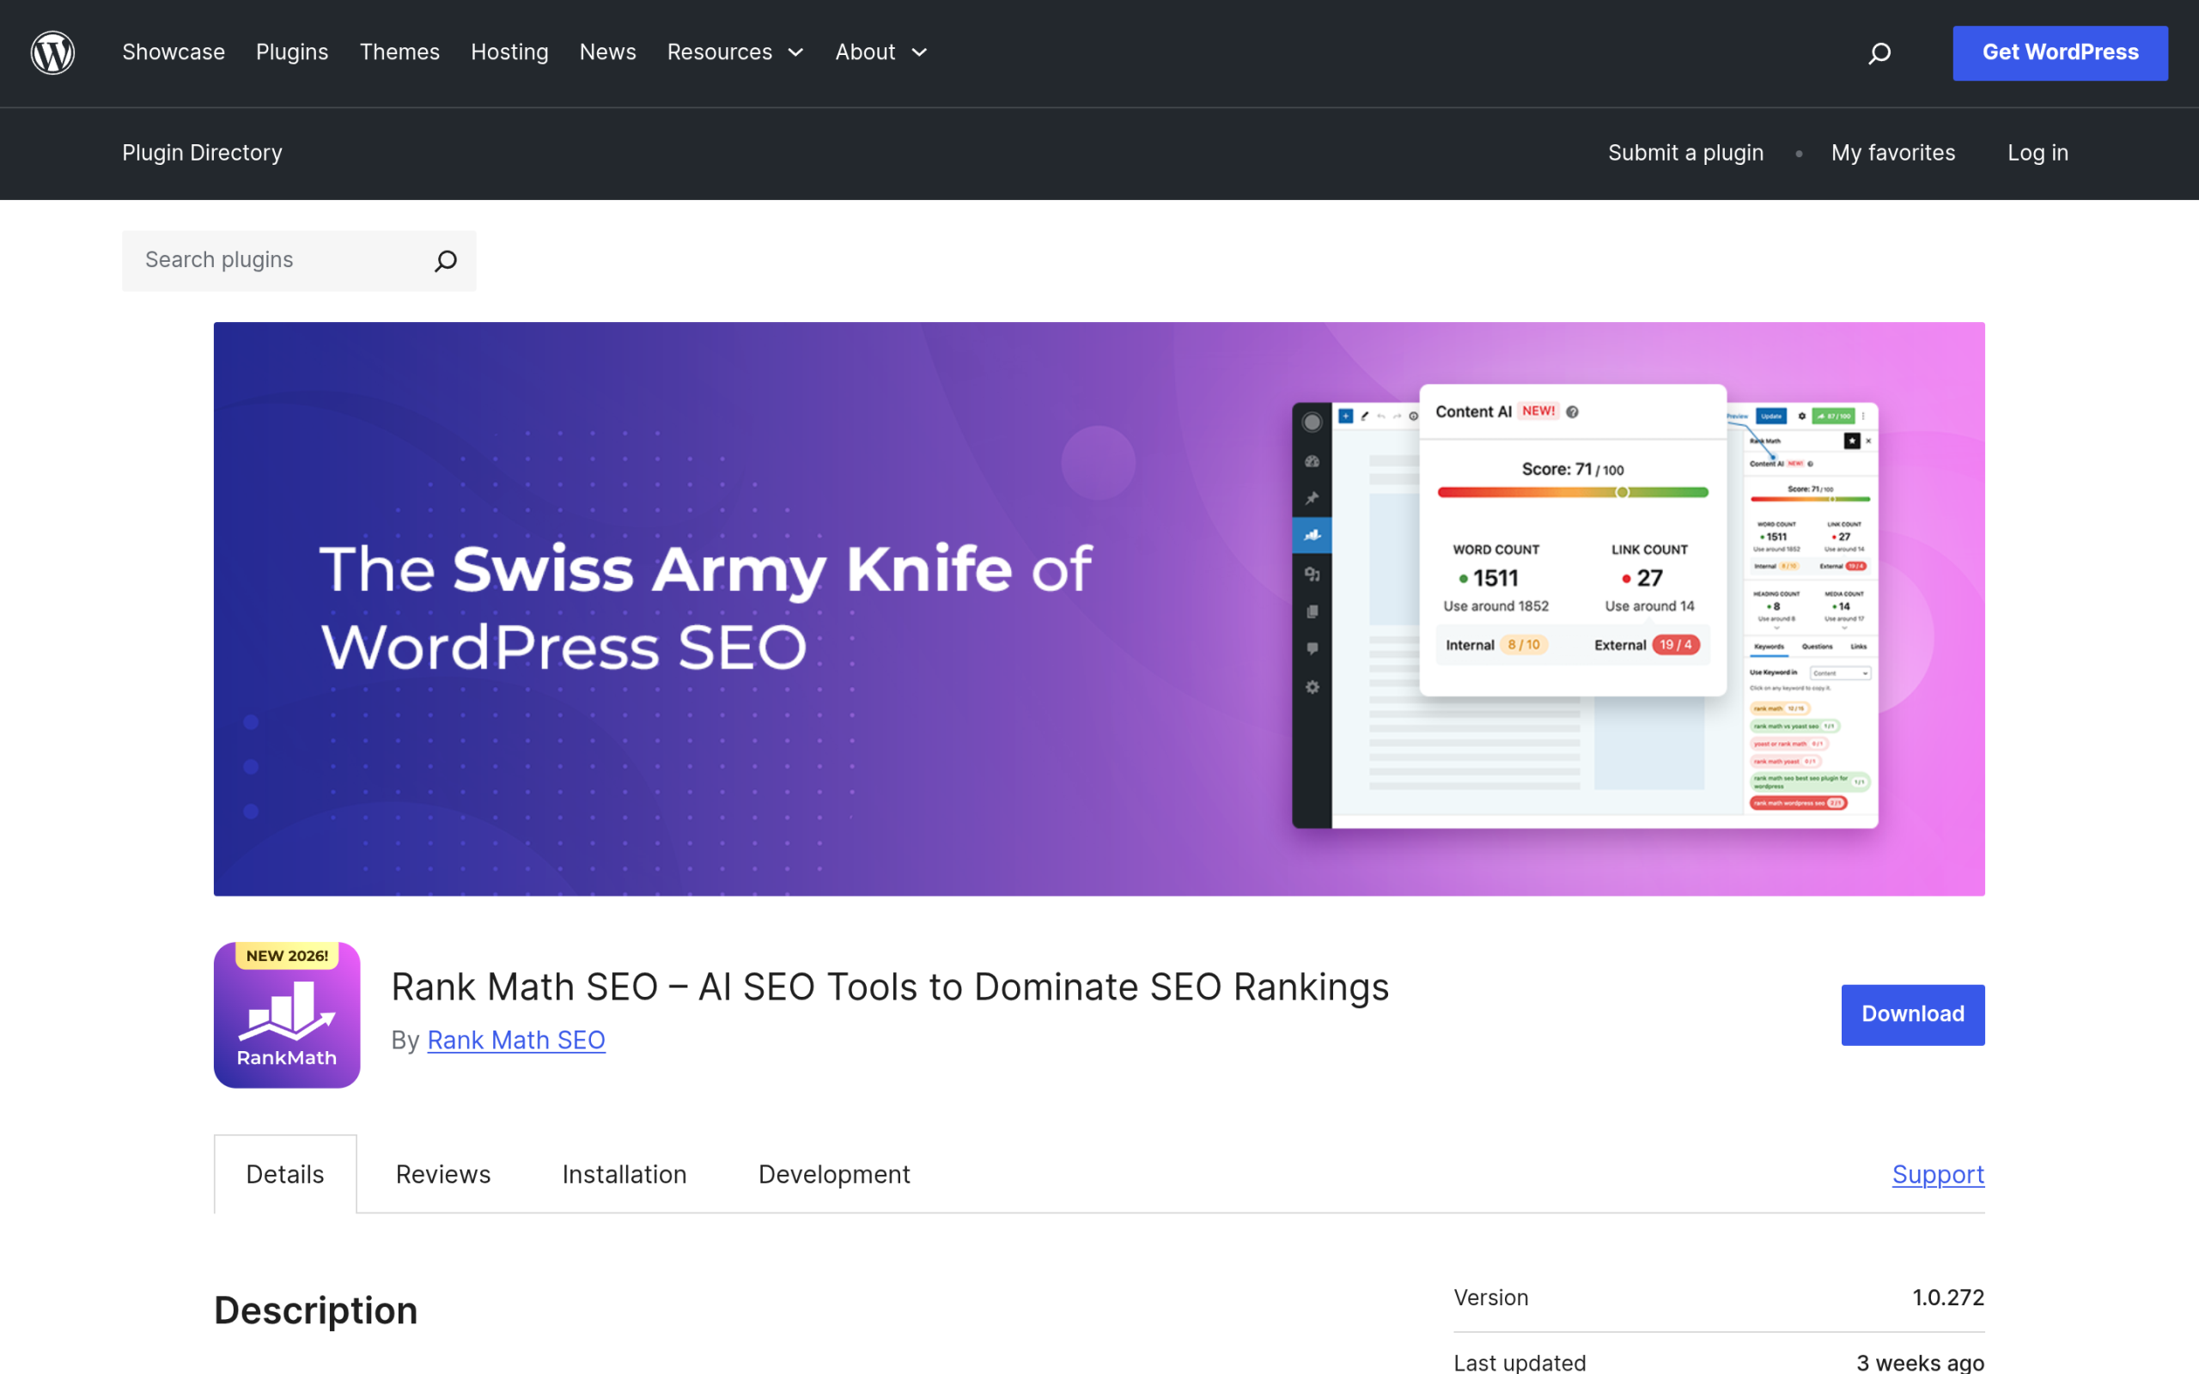Open Themes in the top navigation
This screenshot has height=1374, width=2199.
point(399,52)
